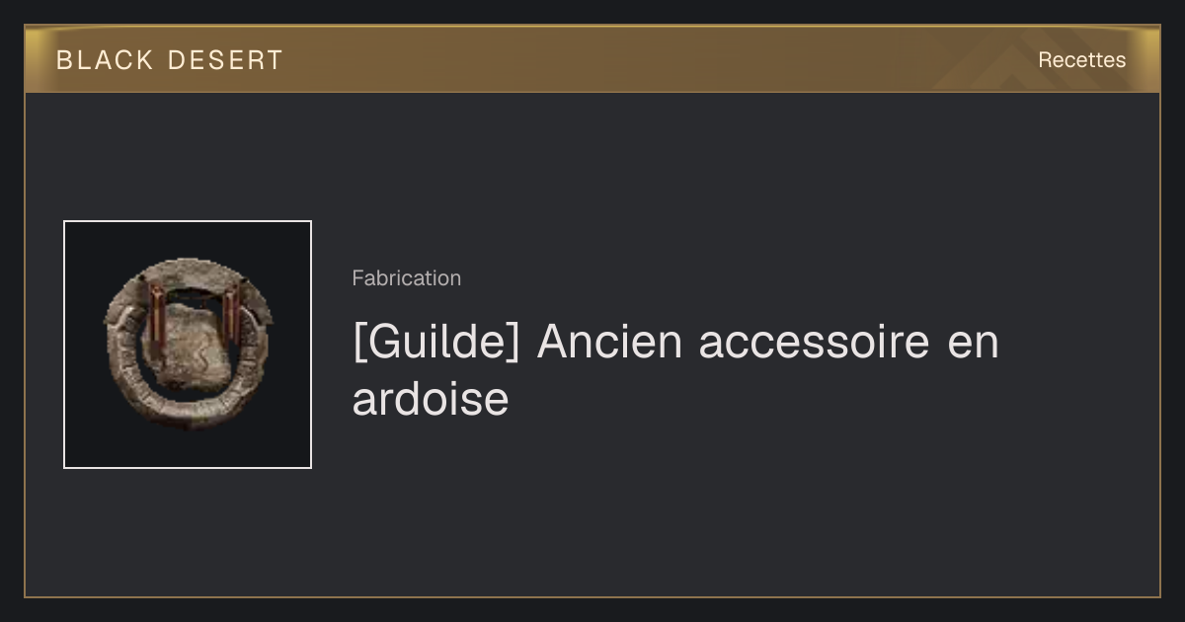Click the BLACK DESERT logo text
Screen dimensions: 1185x622
[169, 60]
